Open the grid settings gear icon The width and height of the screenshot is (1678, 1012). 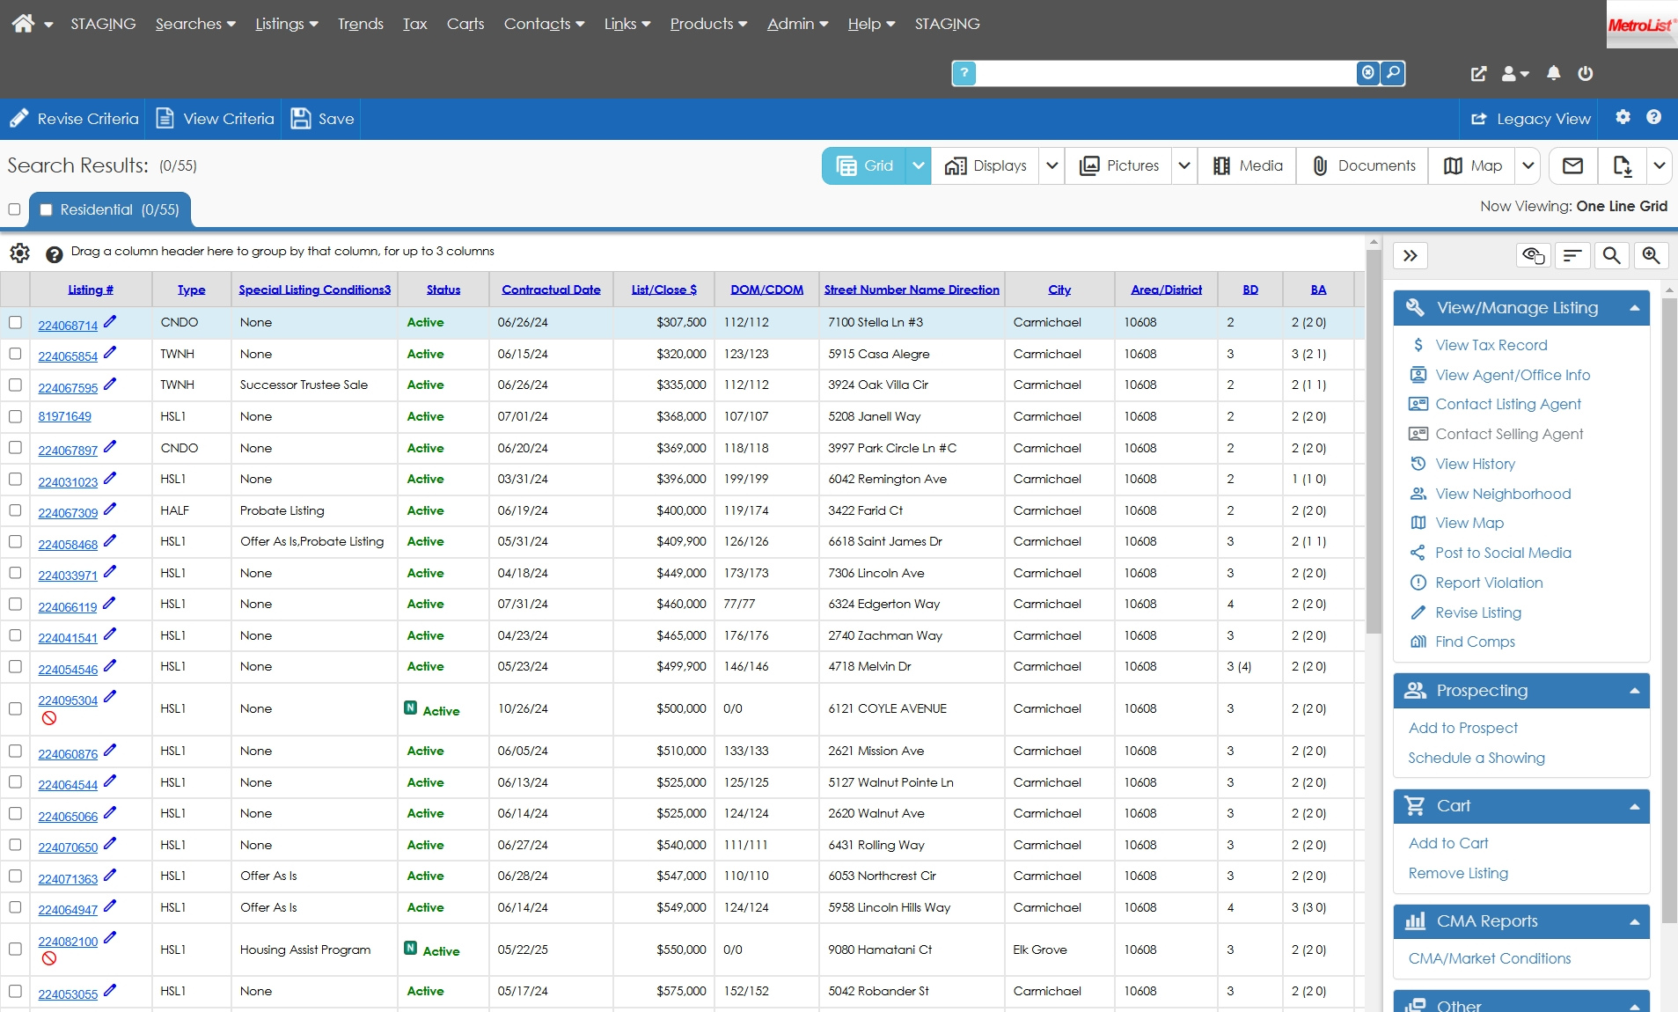pos(20,253)
